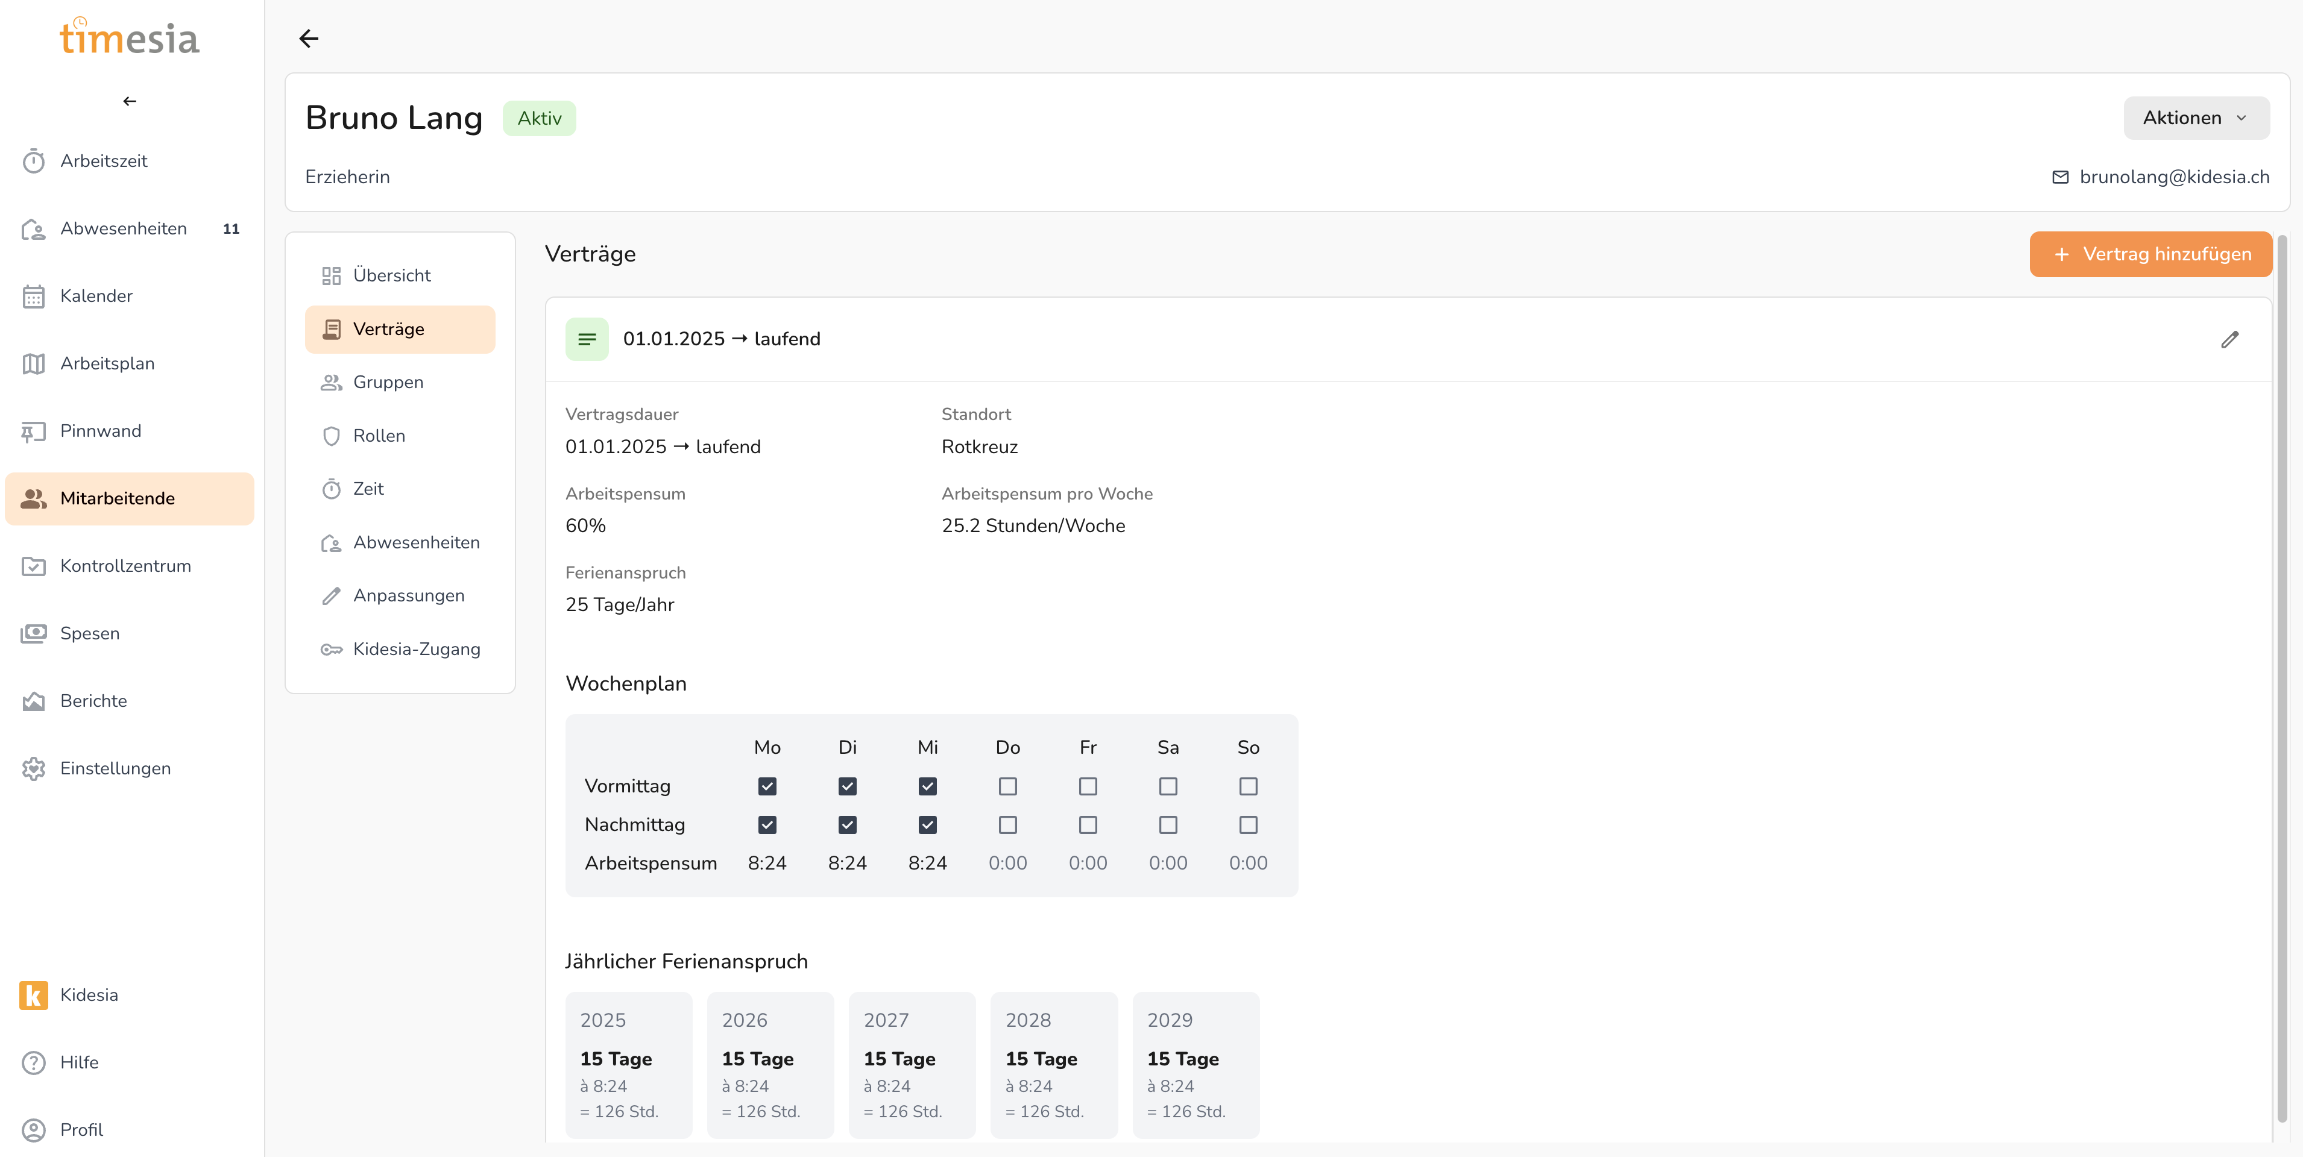Open Spesen money icon in sidebar
The width and height of the screenshot is (2303, 1157).
click(x=33, y=633)
